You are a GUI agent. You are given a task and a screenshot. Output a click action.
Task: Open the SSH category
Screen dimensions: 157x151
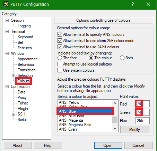tap(21, 114)
